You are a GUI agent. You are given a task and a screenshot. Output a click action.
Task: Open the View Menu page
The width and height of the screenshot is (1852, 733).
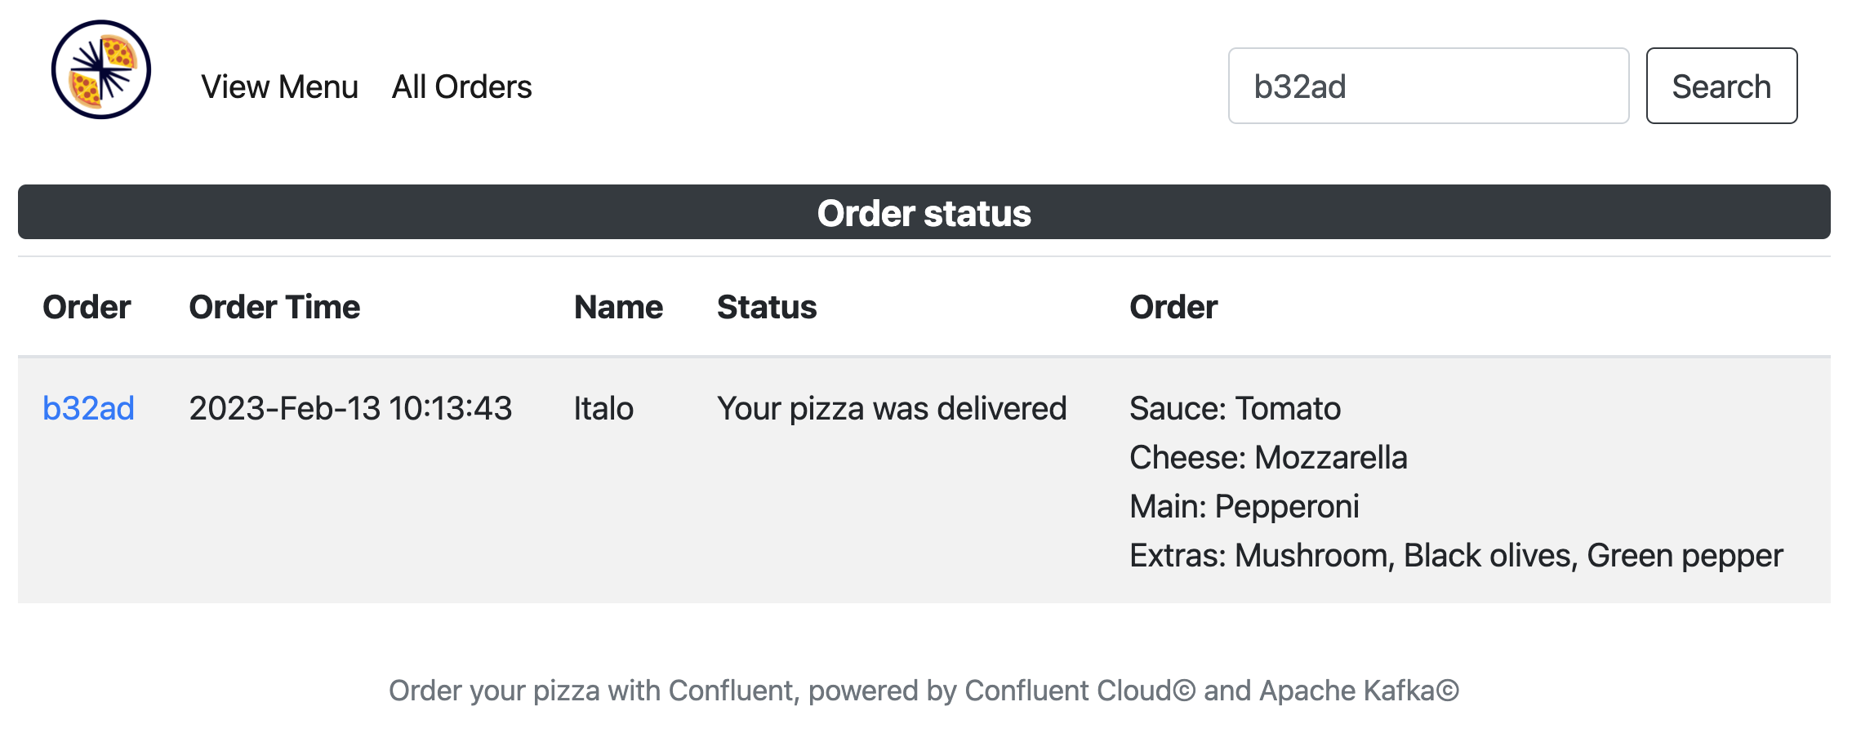pos(279,87)
